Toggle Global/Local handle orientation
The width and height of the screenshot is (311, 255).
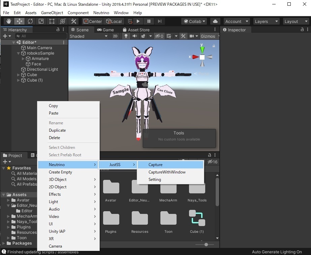(x=114, y=21)
